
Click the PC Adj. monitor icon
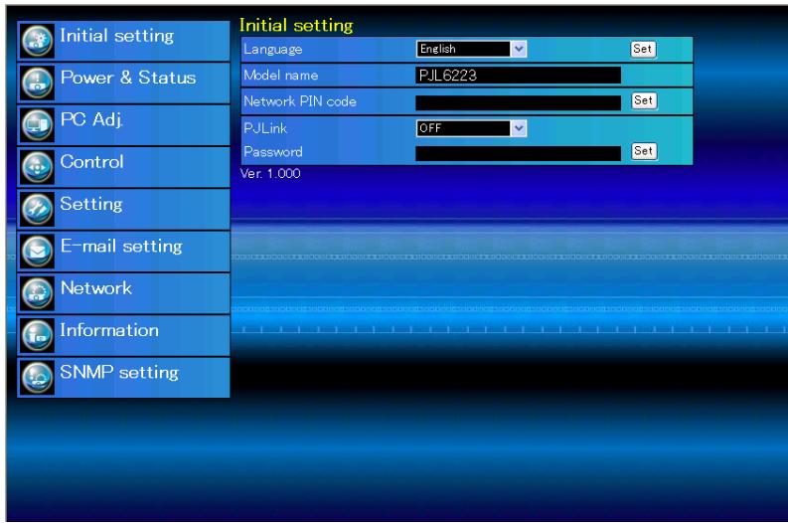37,124
